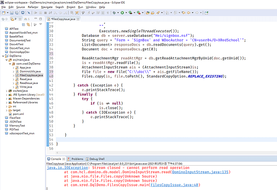The height and width of the screenshot is (190, 277).
Task: Click the Debug bug icon in toolbar
Action: tap(114, 13)
